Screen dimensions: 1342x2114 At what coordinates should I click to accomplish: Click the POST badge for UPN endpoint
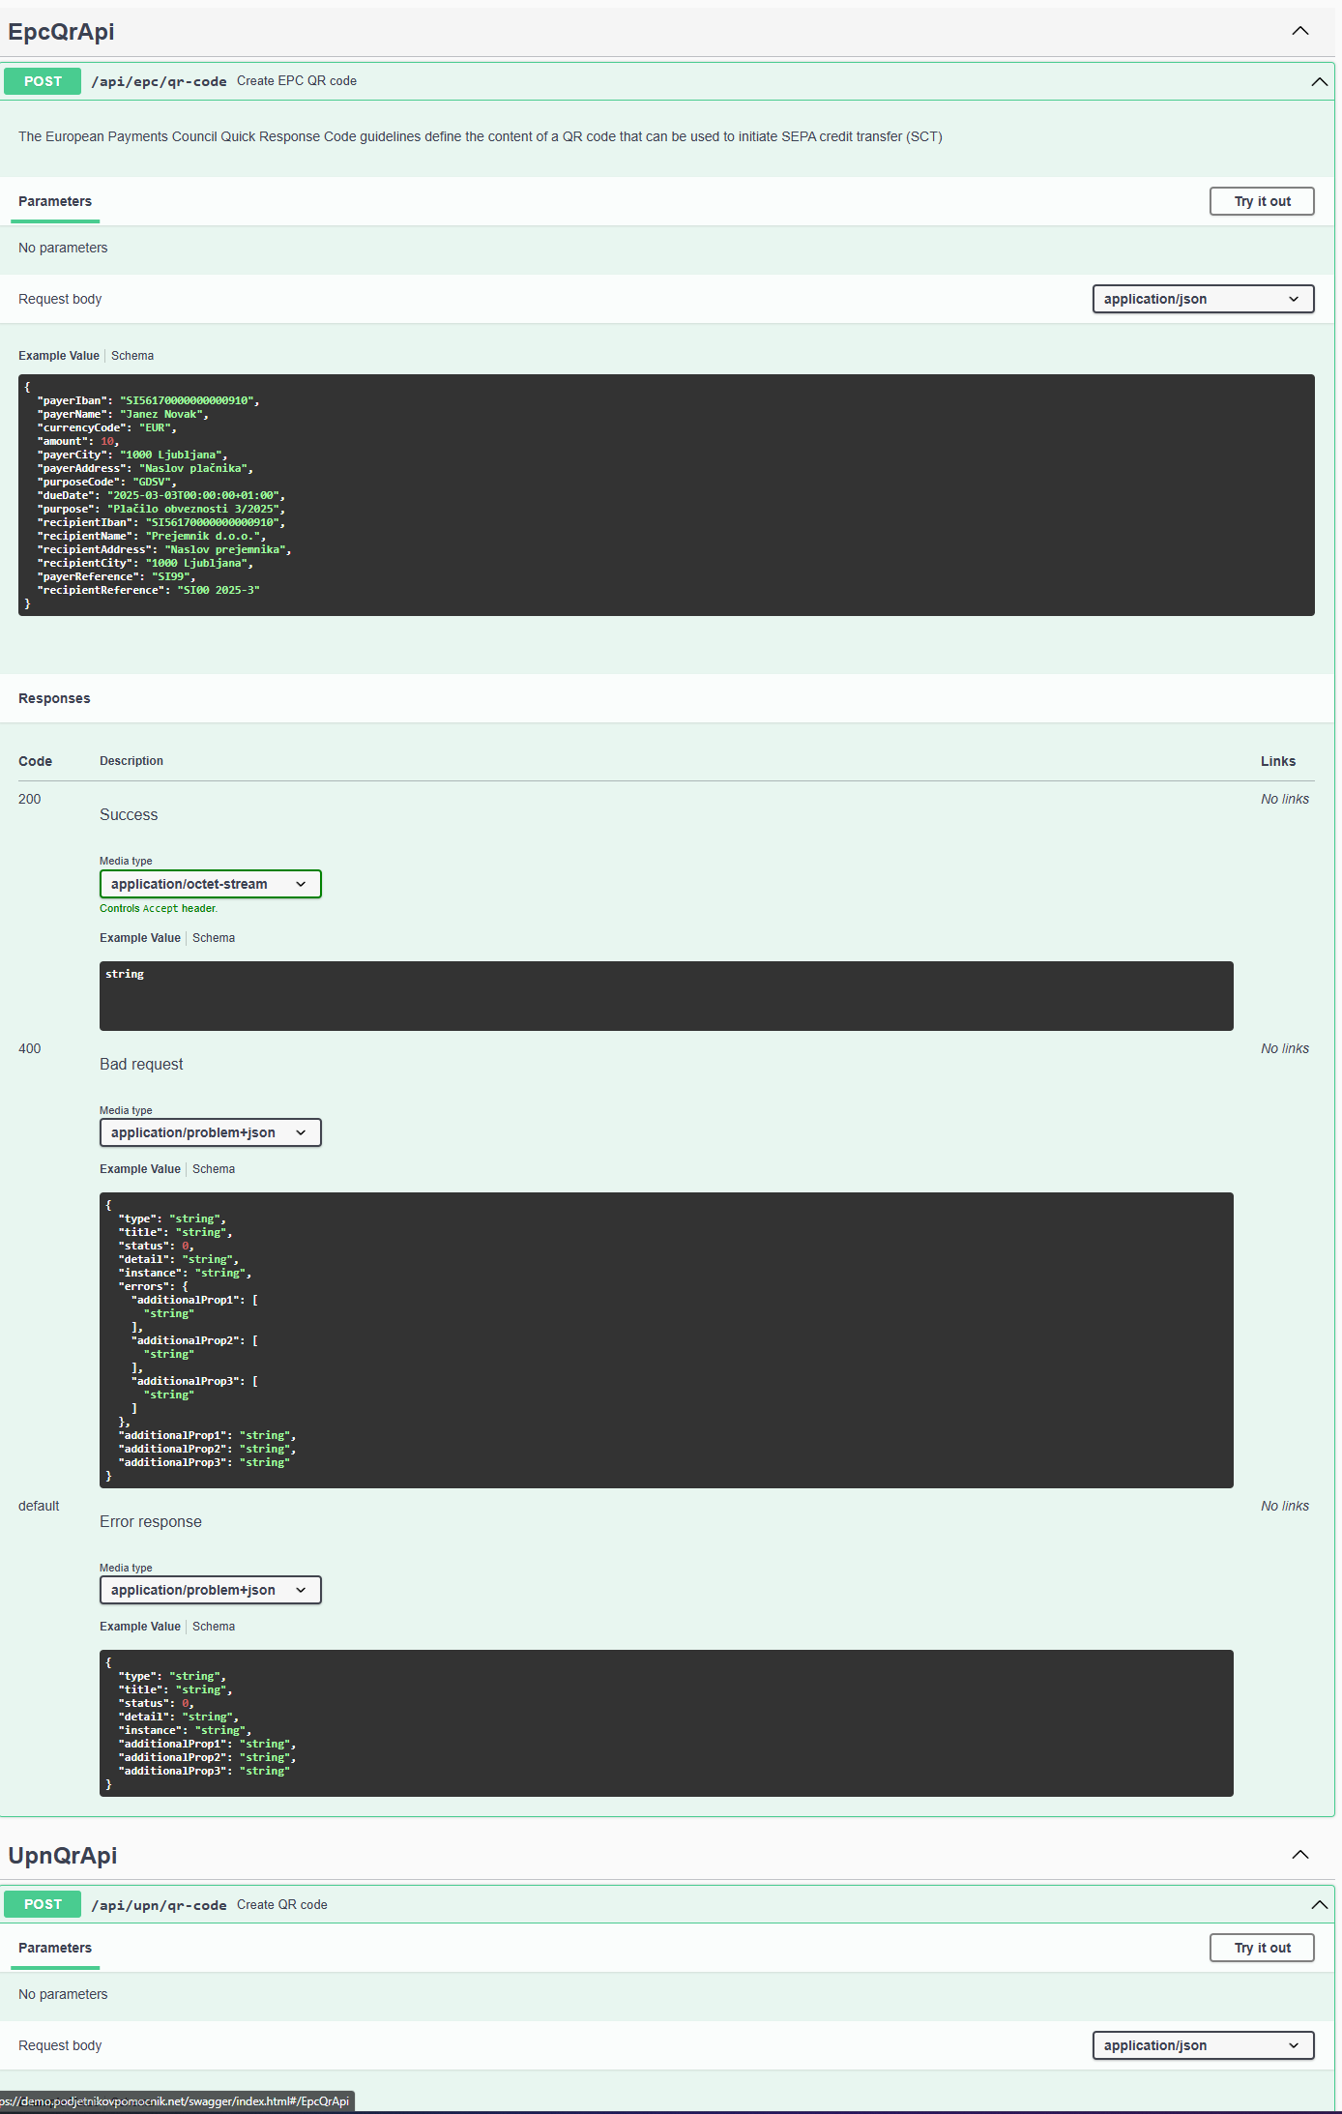(x=43, y=1904)
